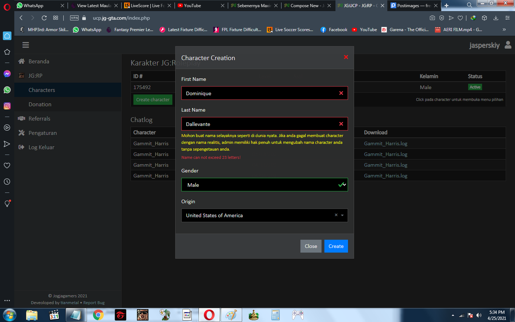Viewport: 515px width, 322px height.
Task: Open the tianmetal footer link
Action: click(x=70, y=303)
